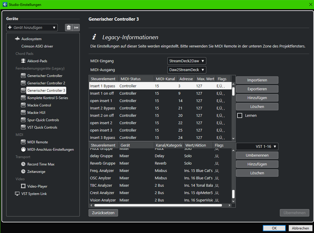The width and height of the screenshot is (314, 233).
Task: Click the reset-devices icon next to trash
Action: pyautogui.click(x=76, y=27)
